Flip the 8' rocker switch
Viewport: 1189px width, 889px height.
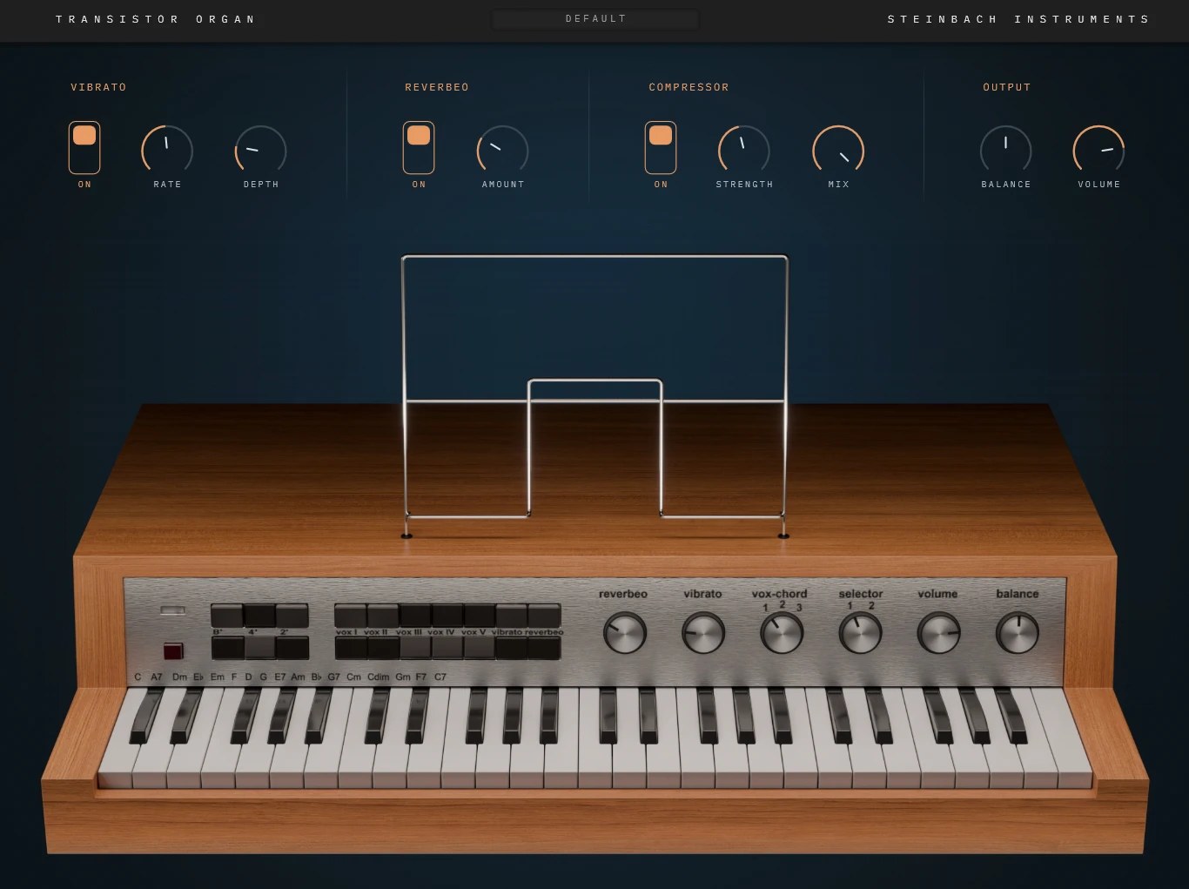(227, 631)
